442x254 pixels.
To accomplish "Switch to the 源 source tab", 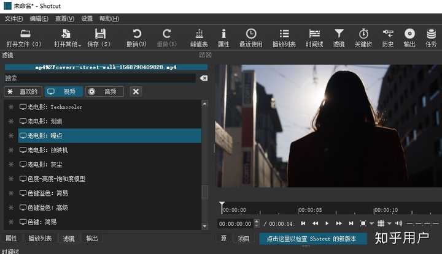I will click(x=224, y=239).
